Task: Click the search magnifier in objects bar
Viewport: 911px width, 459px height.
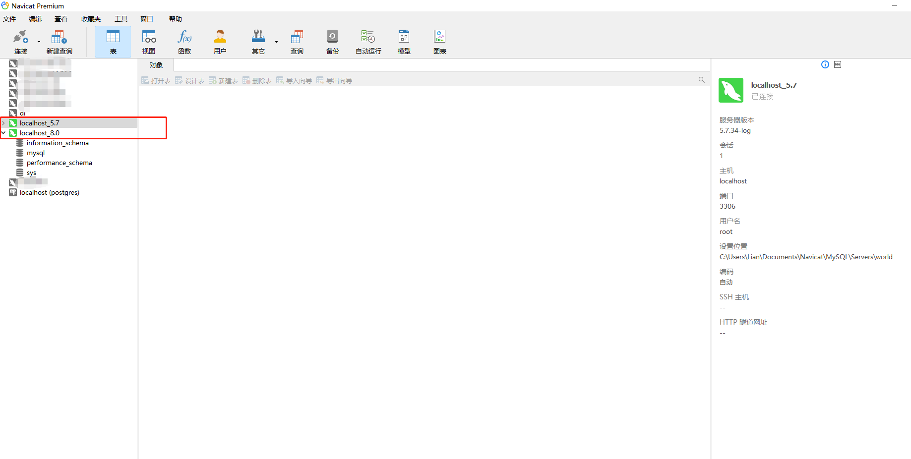Action: pos(701,80)
